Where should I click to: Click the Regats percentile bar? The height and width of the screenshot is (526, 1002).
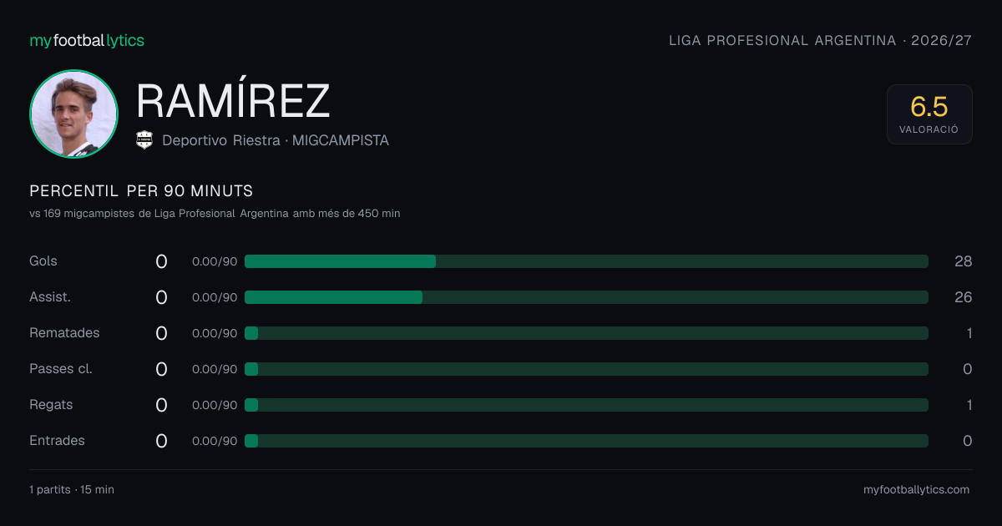(586, 405)
